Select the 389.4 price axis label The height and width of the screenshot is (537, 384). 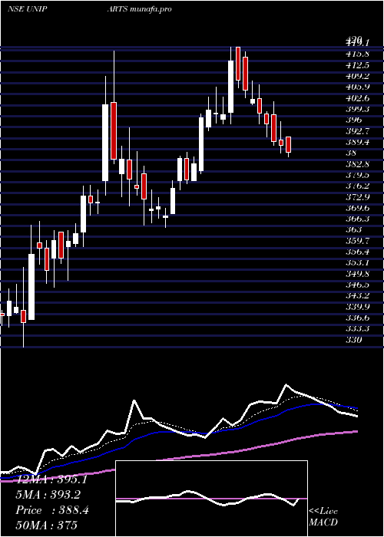click(x=356, y=142)
